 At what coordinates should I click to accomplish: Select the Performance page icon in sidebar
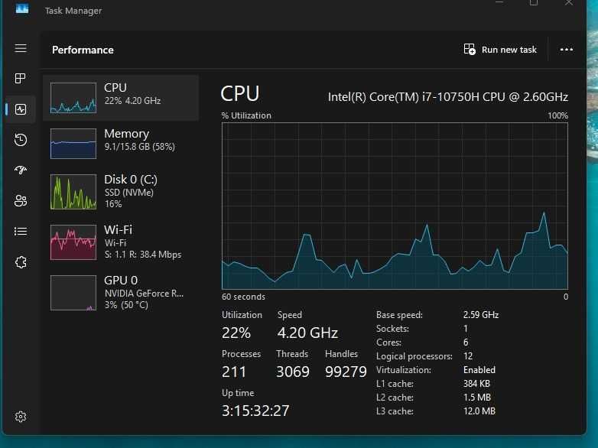[21, 109]
